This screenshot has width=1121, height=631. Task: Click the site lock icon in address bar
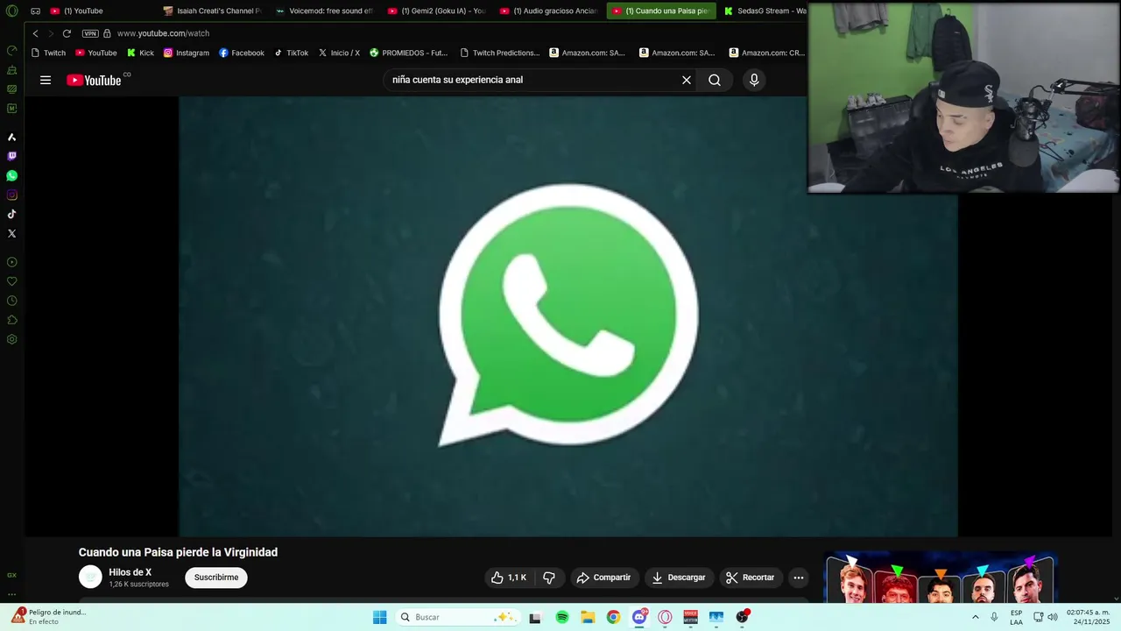[x=107, y=33]
